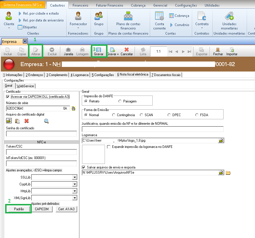
Task: Select the Paisagem radio button
Action: pos(120,101)
